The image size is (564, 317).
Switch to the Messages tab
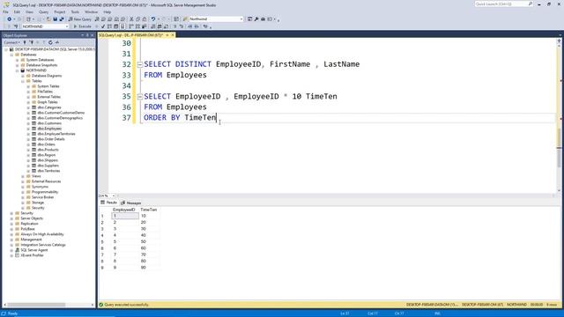[131, 203]
